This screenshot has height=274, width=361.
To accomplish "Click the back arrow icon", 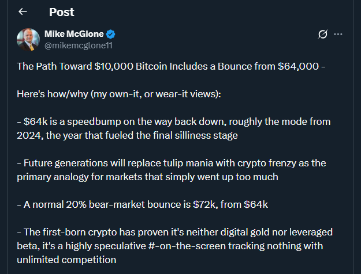I will [23, 12].
